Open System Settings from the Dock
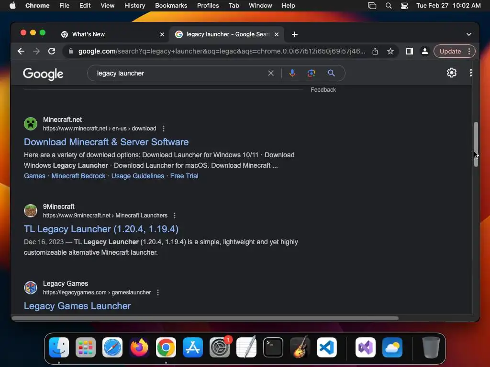 [x=220, y=347]
